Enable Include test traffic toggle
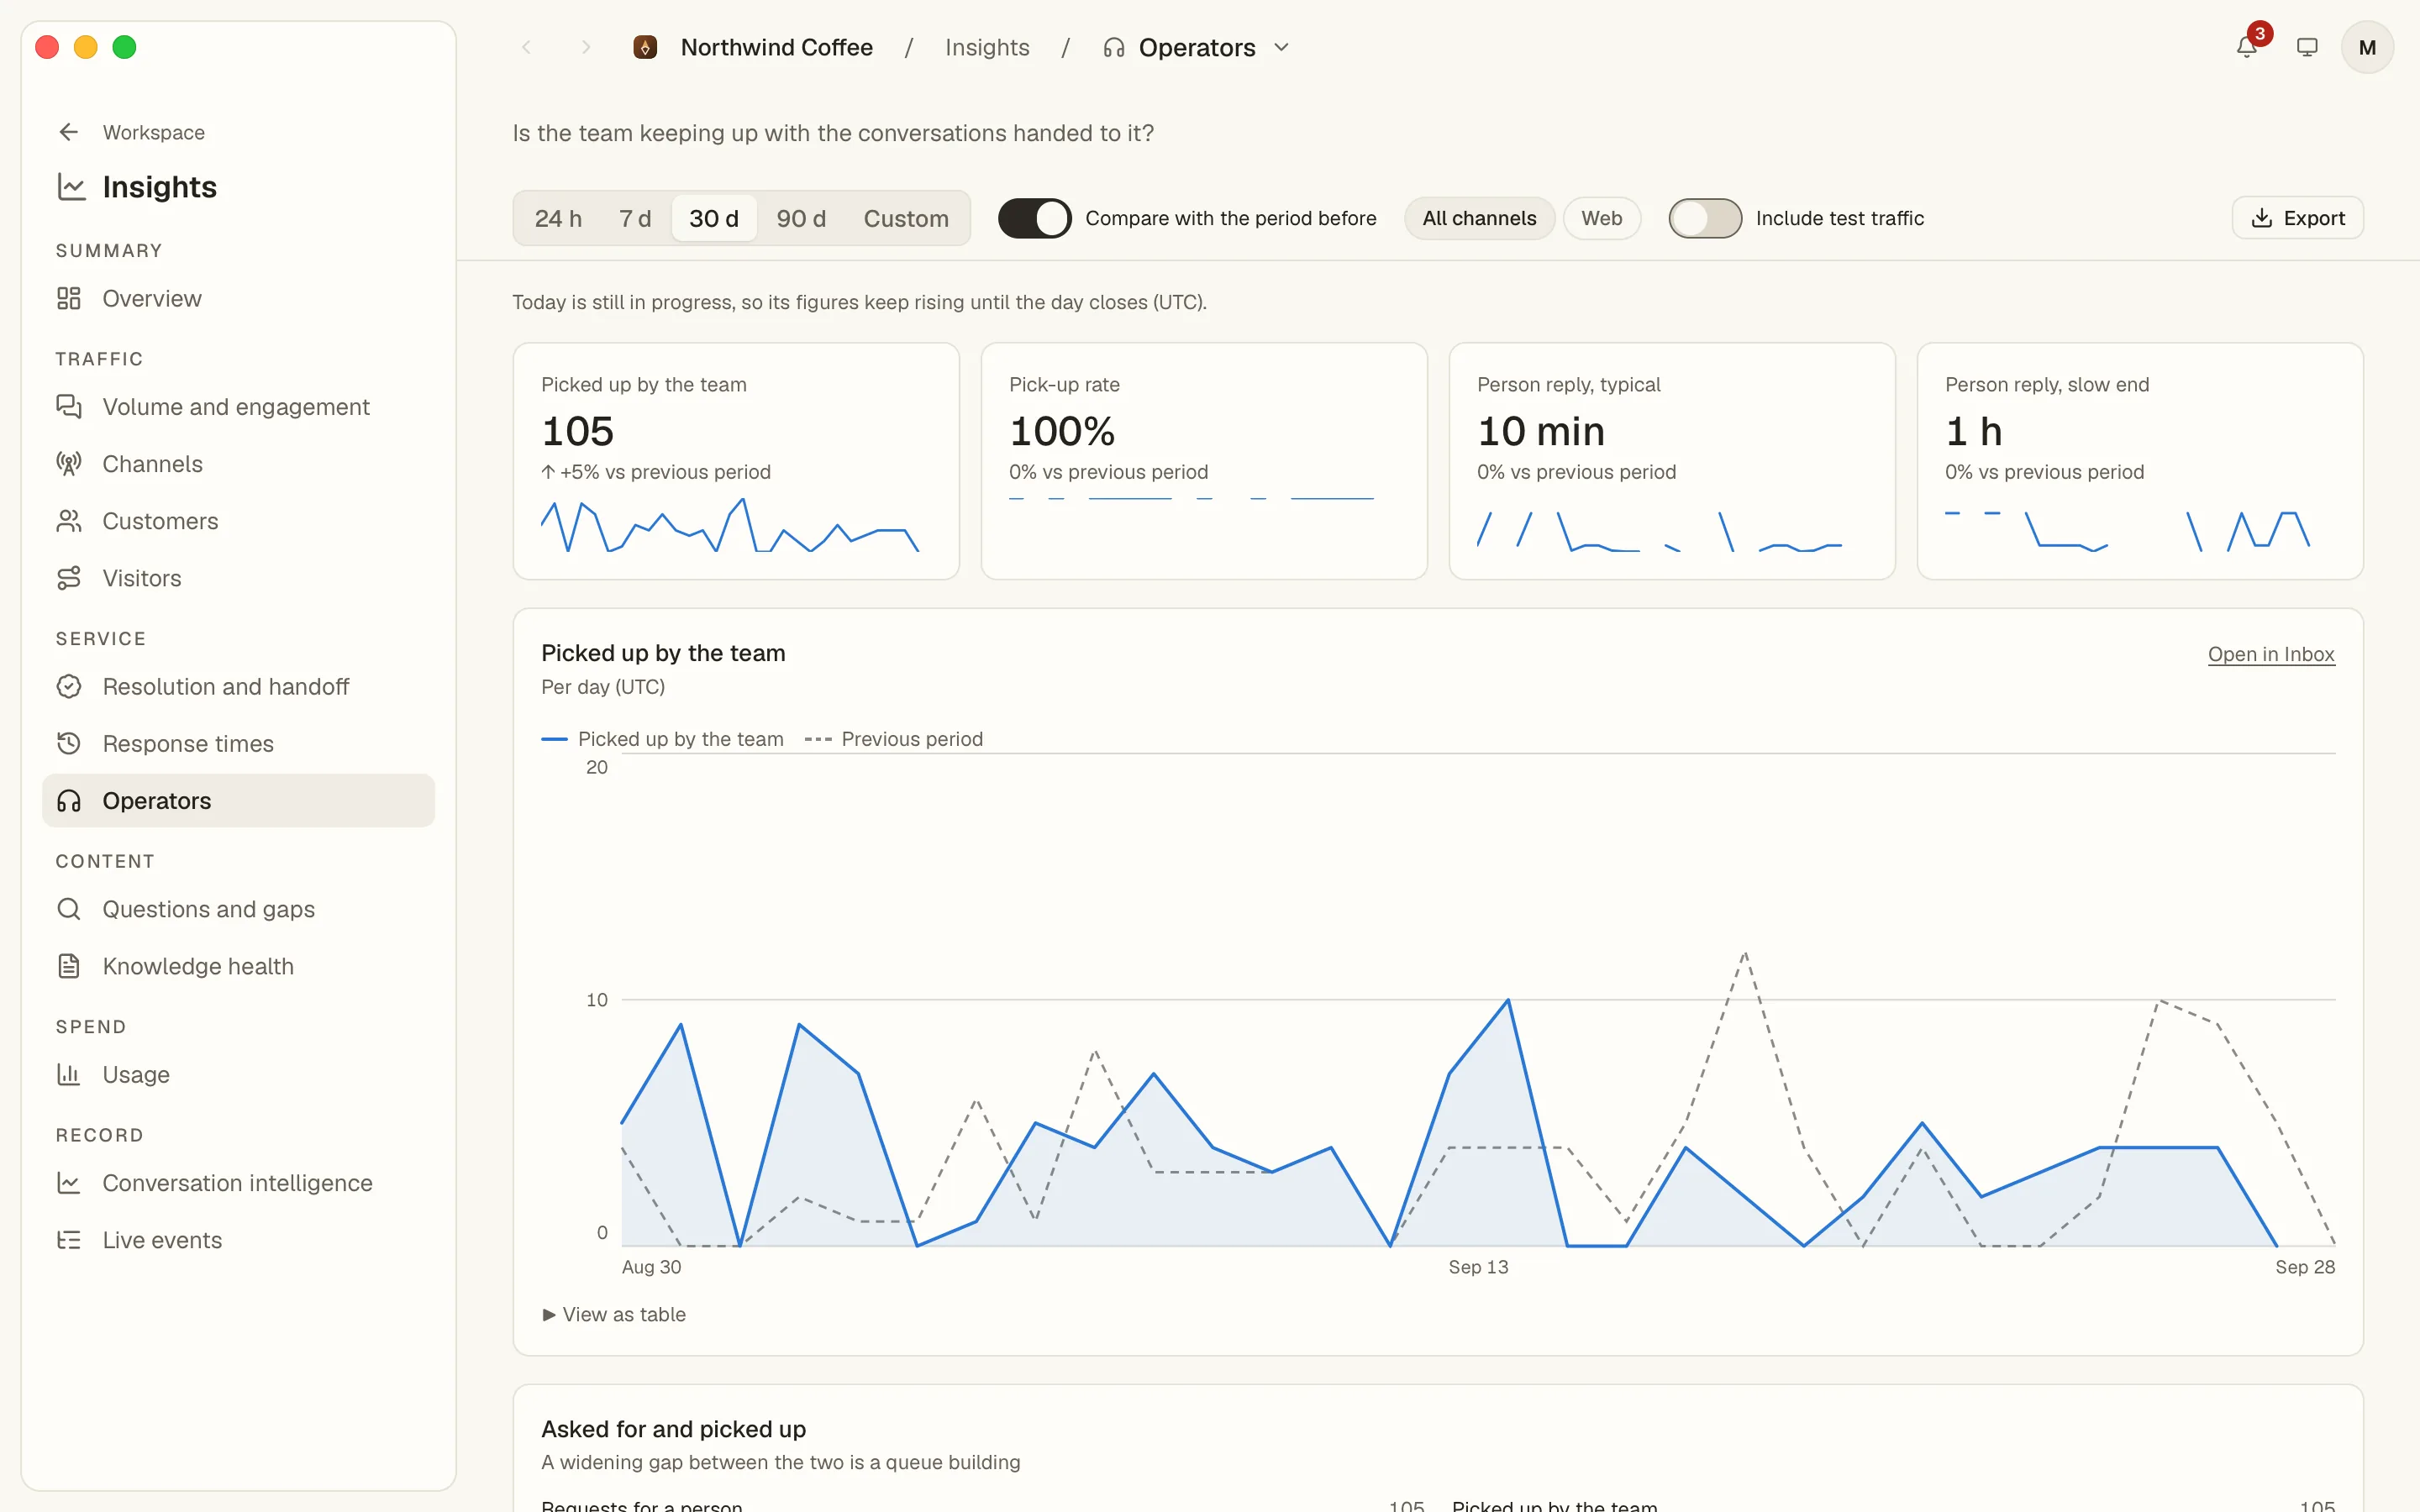Viewport: 2420px width, 1512px height. click(x=1705, y=218)
